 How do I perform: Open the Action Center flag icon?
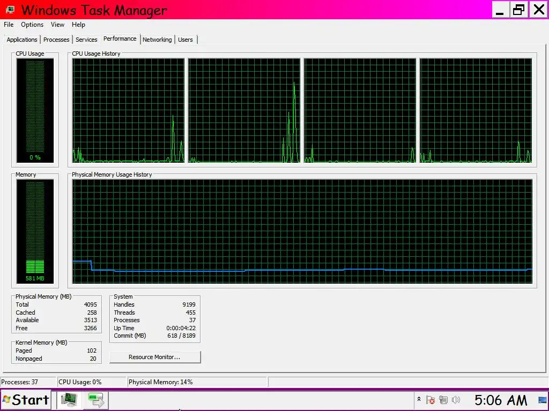coord(431,399)
